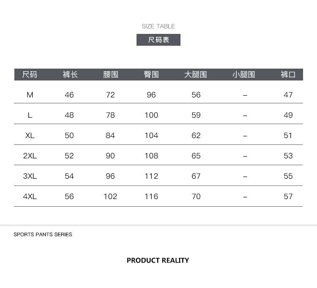The height and width of the screenshot is (288, 317).
Task: Select the L size row label
Action: pyautogui.click(x=30, y=115)
